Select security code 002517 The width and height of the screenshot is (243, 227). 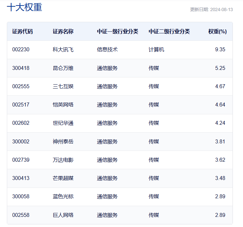tap(21, 105)
